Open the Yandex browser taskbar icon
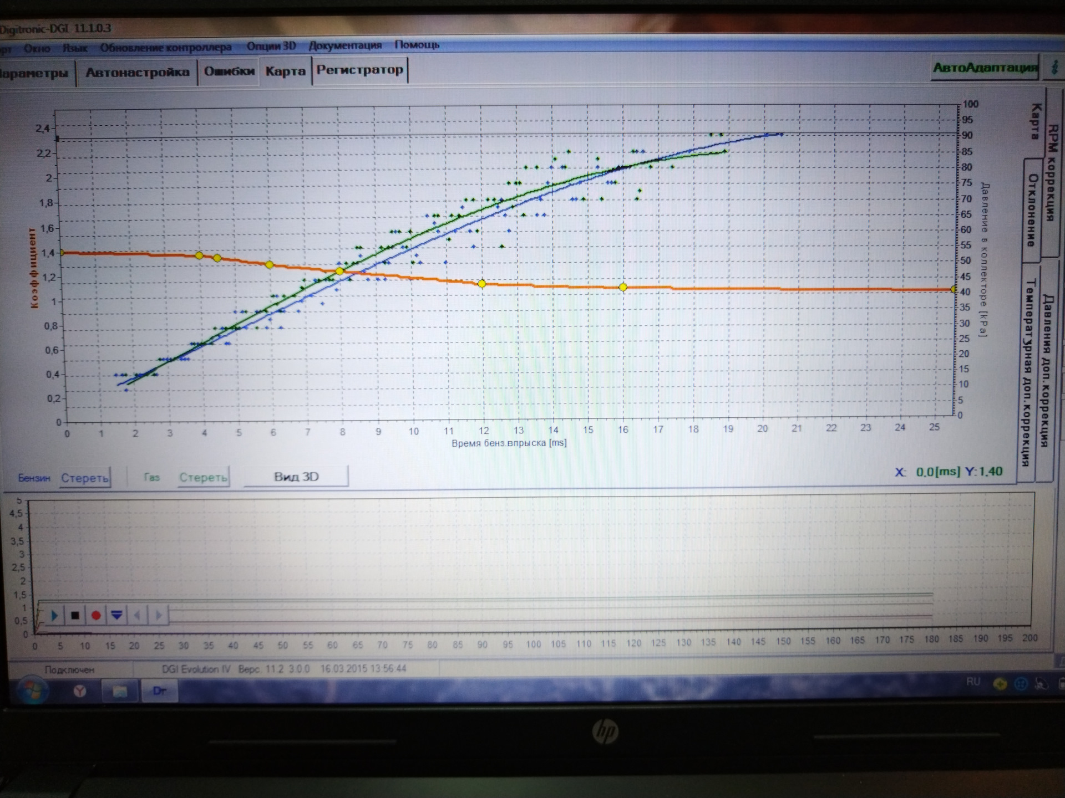This screenshot has width=1065, height=798. pos(80,690)
